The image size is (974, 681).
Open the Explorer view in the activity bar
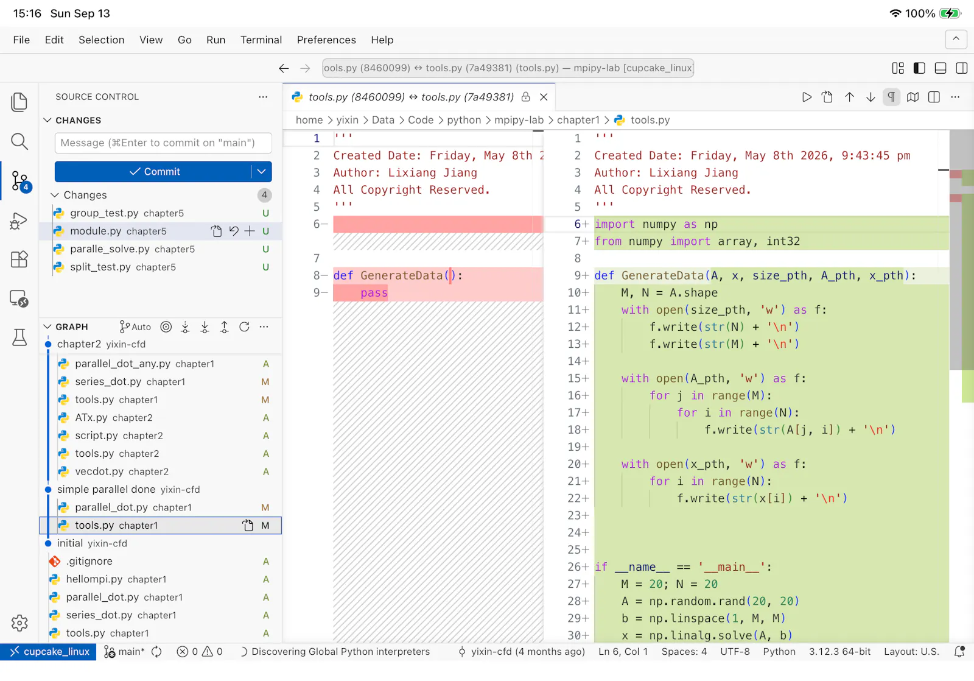click(19, 102)
